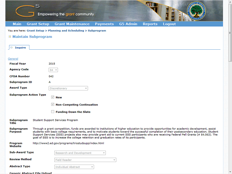Click the Subprogram ID value A

[50, 82]
